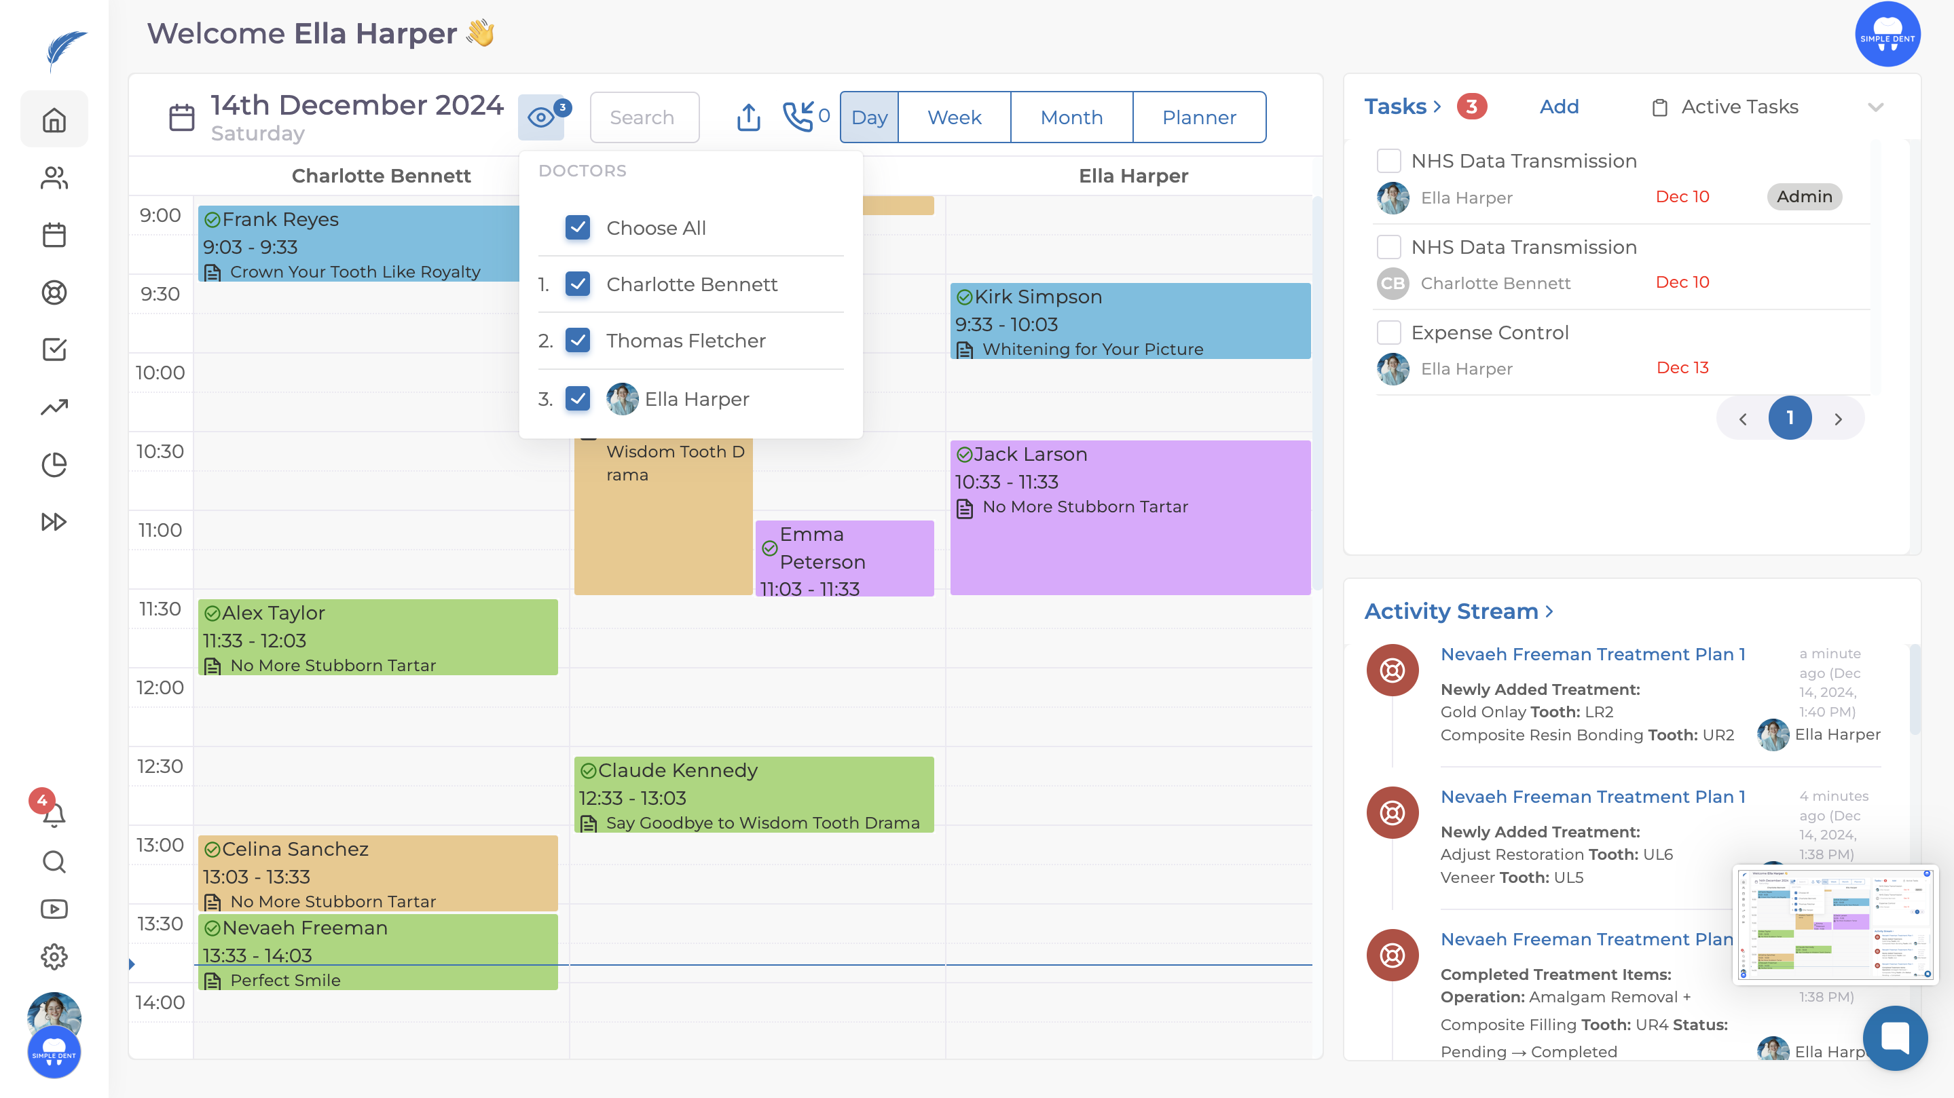Open the settings gear icon
The width and height of the screenshot is (1954, 1098).
pyautogui.click(x=54, y=957)
